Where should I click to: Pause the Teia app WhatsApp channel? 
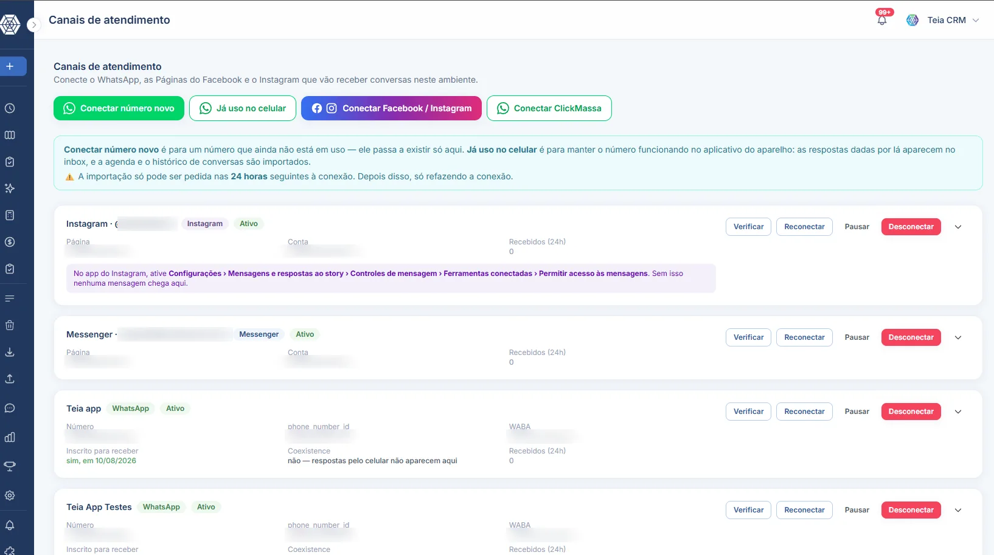tap(857, 412)
